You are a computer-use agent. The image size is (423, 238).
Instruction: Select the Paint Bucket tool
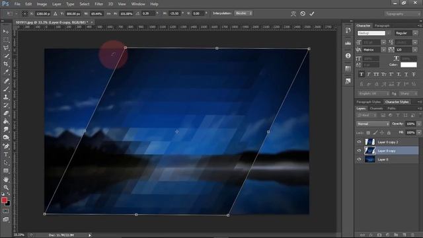pos(6,121)
